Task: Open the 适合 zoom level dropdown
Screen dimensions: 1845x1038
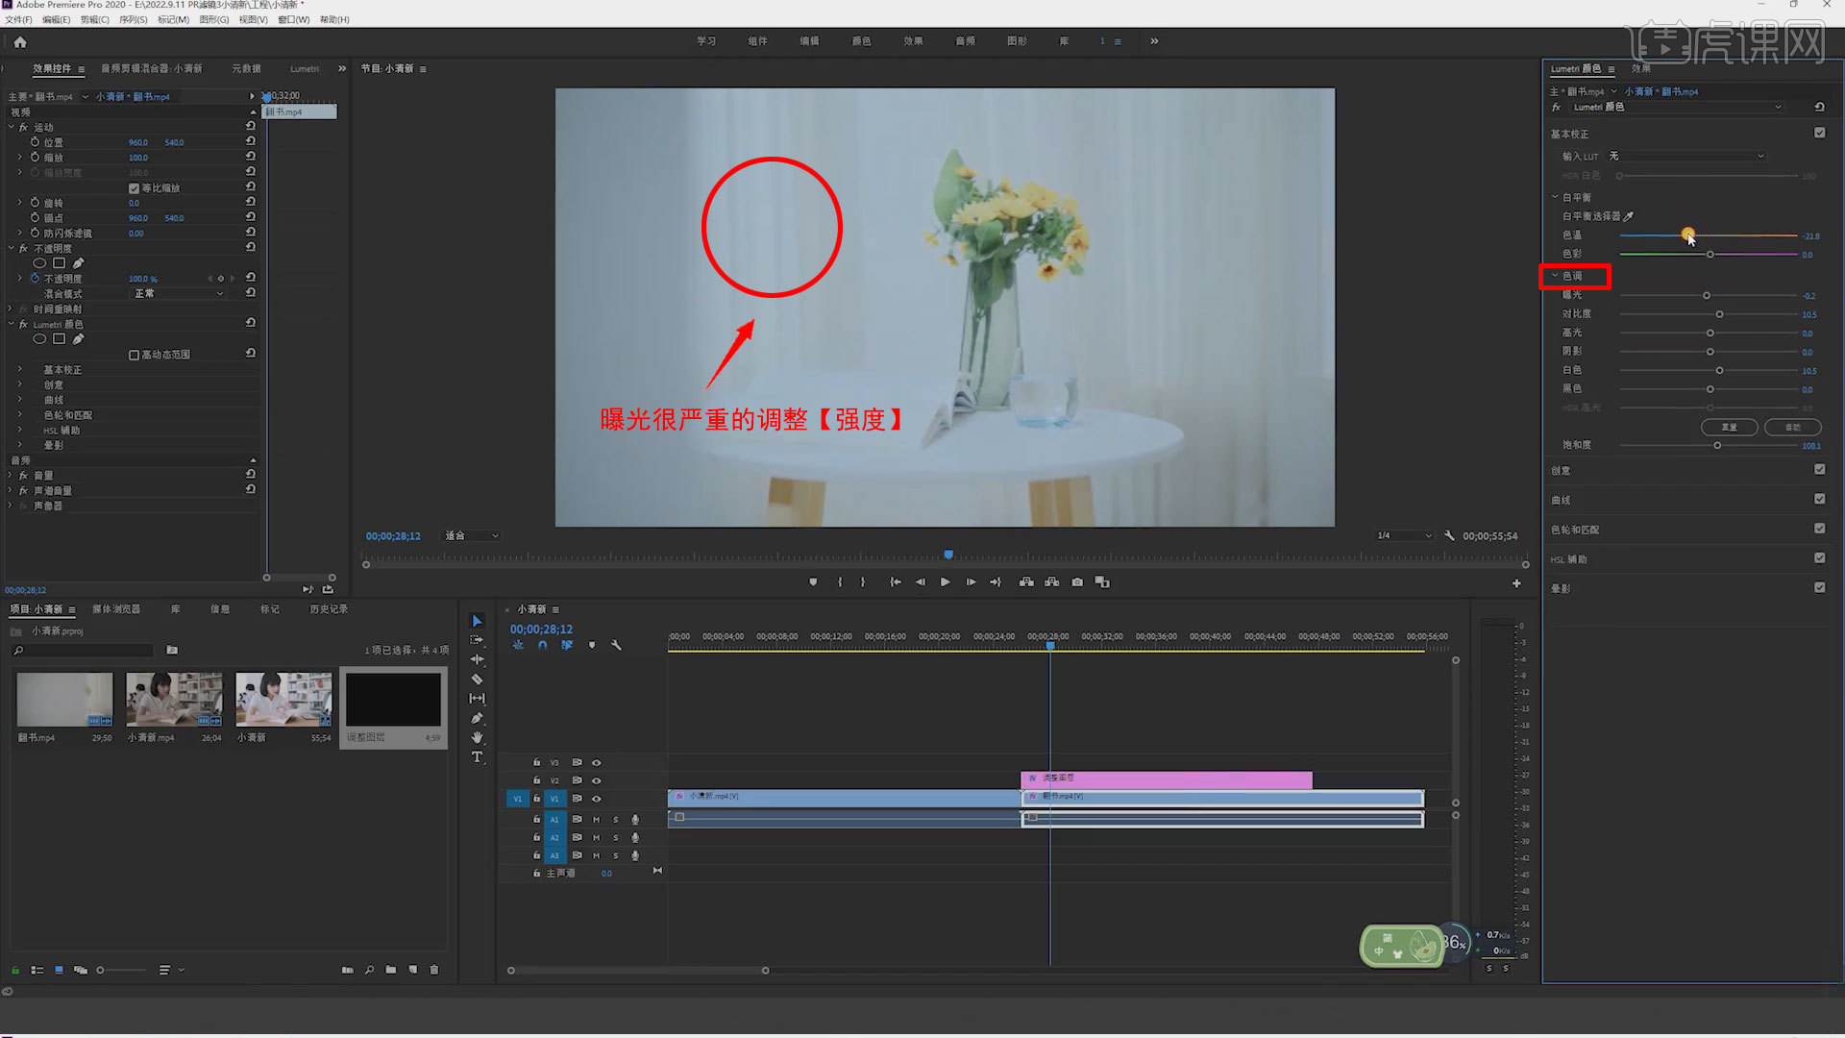Action: (x=472, y=535)
